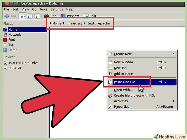Choose Create file project with K3b

click(x=142, y=95)
